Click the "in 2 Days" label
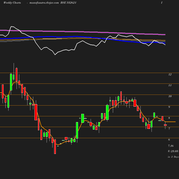 pos(173,157)
